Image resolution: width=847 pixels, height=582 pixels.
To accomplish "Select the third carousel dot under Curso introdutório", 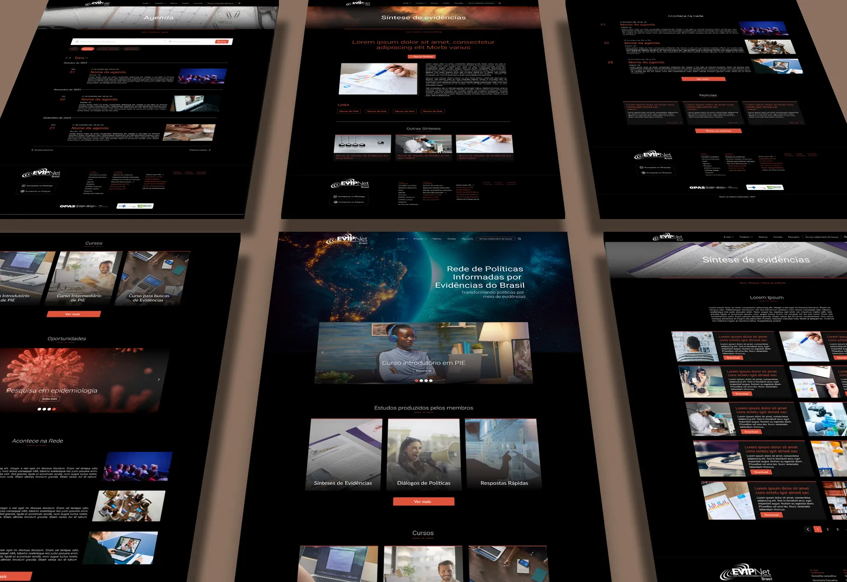I will pos(426,380).
